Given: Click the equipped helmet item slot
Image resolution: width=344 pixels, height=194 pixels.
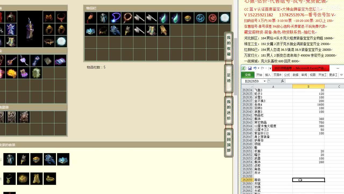Looking at the screenshot, I should tap(11, 17).
